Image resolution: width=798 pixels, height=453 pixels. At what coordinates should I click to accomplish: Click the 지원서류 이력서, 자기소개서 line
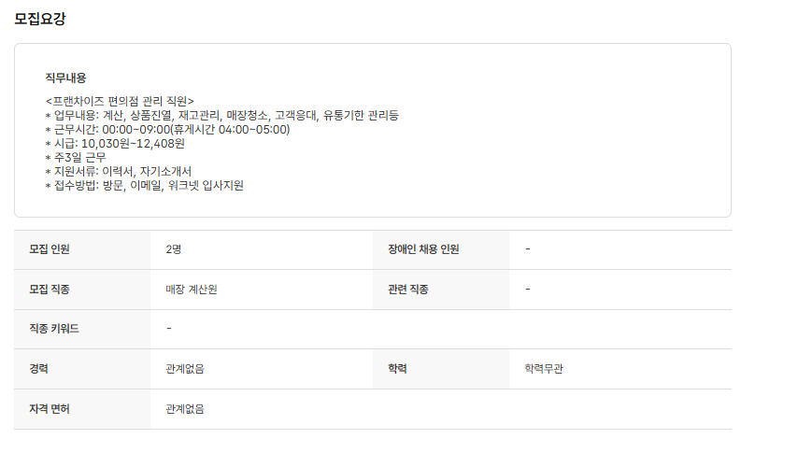pyautogui.click(x=118, y=171)
